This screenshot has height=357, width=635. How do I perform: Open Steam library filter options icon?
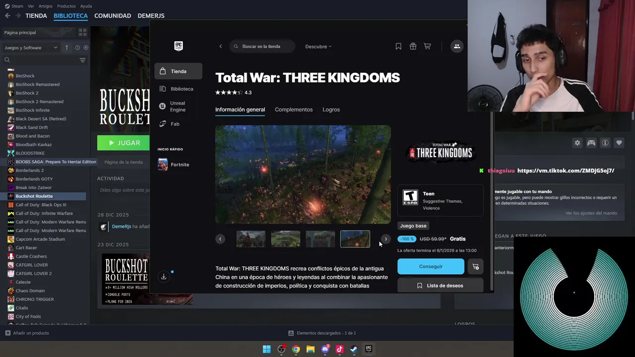[82, 60]
